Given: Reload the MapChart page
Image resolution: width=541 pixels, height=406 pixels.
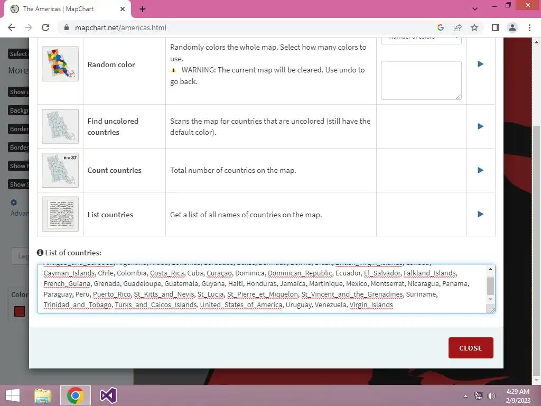Looking at the screenshot, I should coord(45,27).
